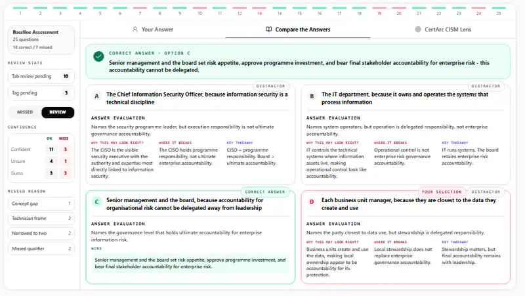The height and width of the screenshot is (296, 525).
Task: Jump to question 9 marker
Action: 180,11
